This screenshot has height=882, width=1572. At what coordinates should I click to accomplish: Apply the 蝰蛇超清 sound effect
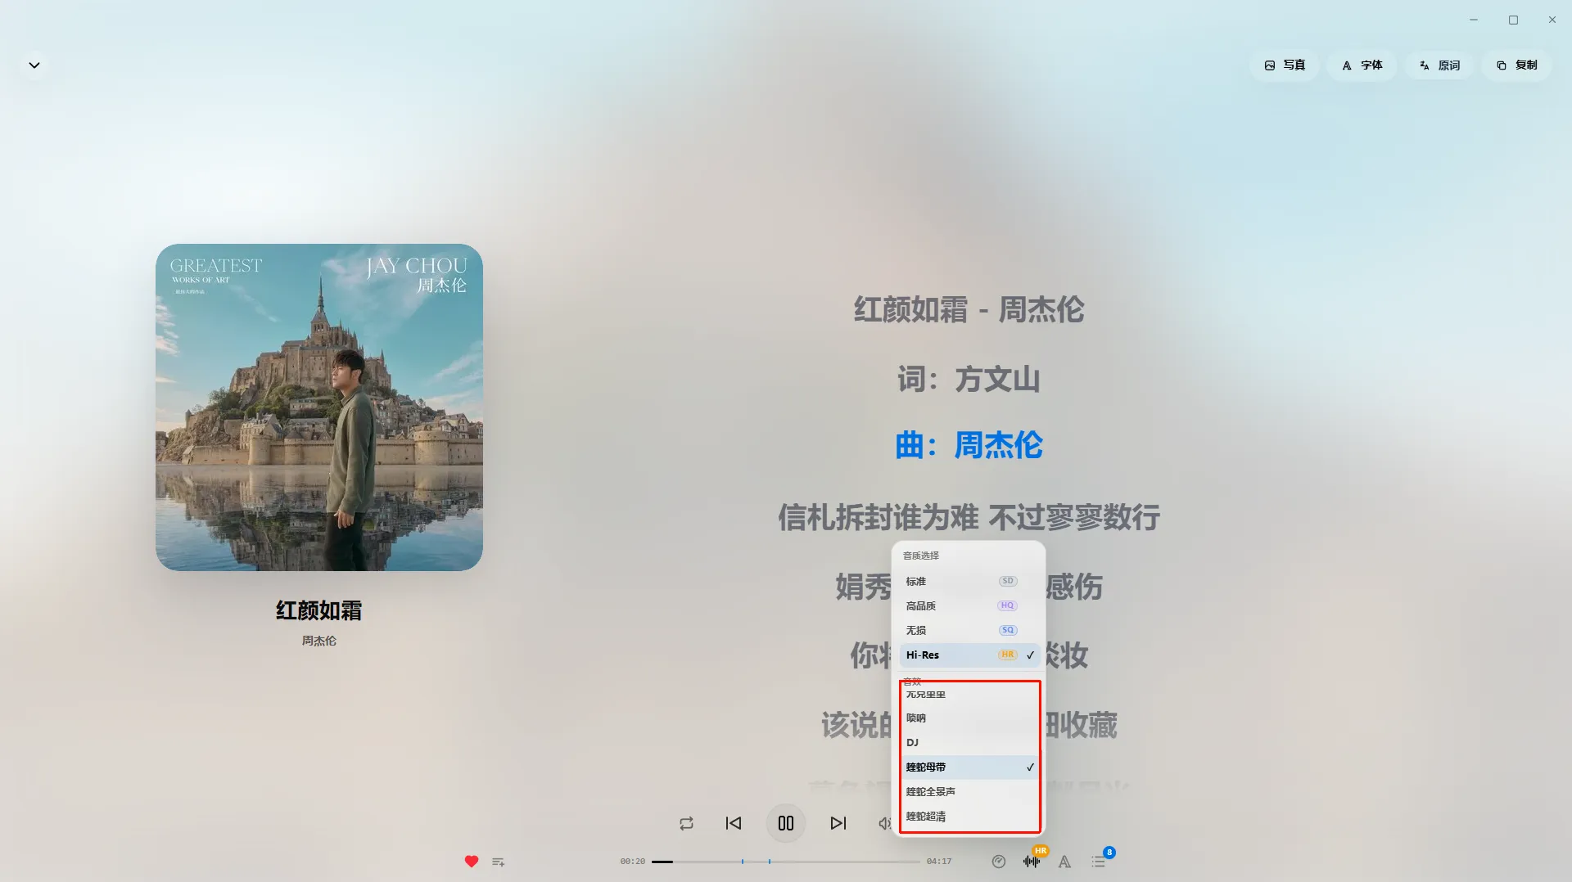point(969,817)
